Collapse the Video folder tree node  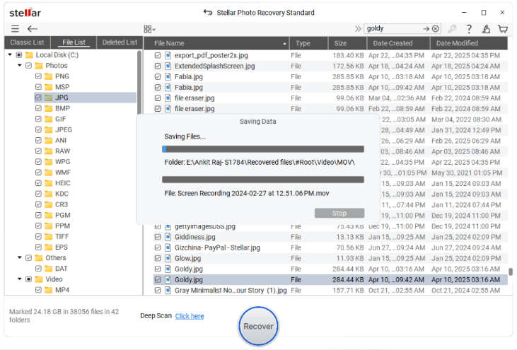(x=20, y=279)
